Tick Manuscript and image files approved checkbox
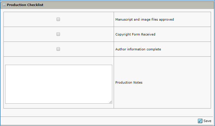 click(58, 19)
